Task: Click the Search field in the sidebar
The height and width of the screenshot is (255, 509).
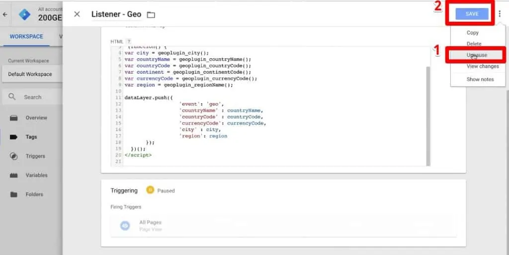Action: 32,97
